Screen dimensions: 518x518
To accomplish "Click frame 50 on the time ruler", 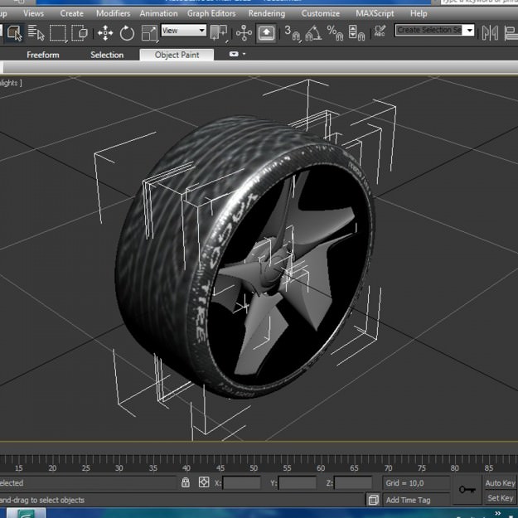I will [254, 467].
